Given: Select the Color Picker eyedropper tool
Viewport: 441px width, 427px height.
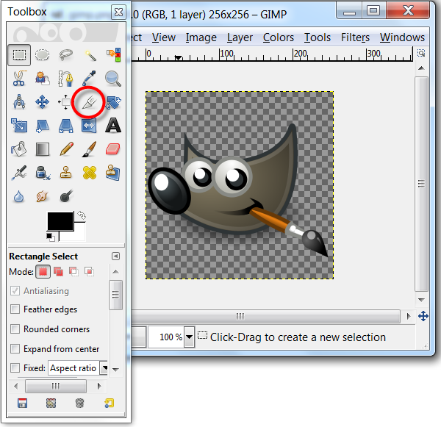Looking at the screenshot, I should click(x=90, y=79).
